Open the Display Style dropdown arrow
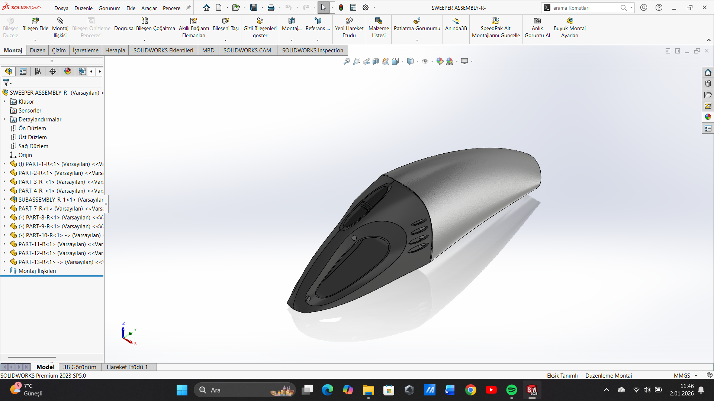 pos(417,62)
